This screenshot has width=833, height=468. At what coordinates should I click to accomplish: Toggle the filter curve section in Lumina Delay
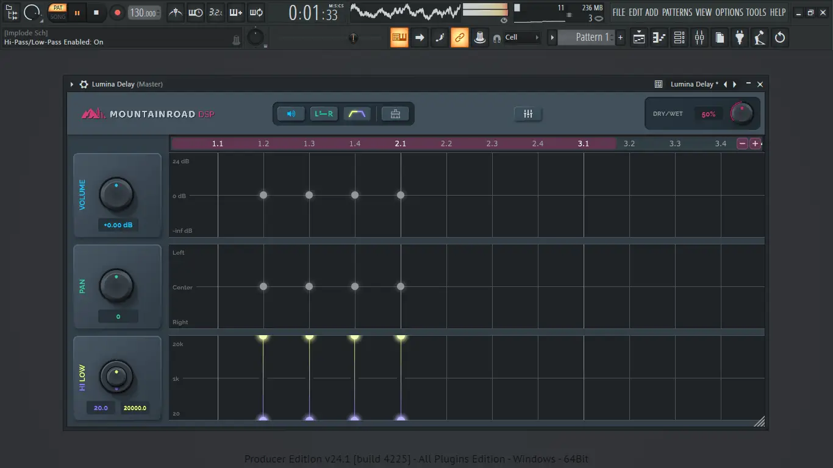tap(357, 113)
